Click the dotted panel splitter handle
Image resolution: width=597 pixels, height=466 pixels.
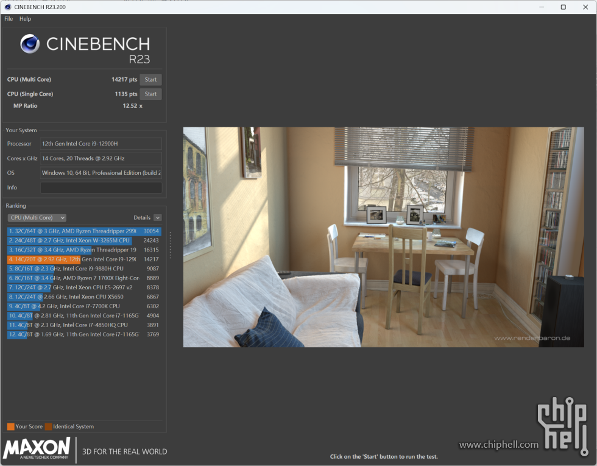point(170,245)
